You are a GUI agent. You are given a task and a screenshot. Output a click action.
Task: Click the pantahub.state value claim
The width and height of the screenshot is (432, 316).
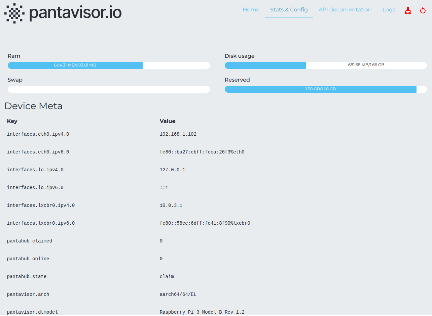[167, 276]
